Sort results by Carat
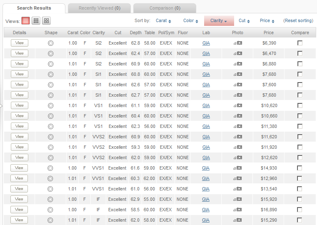 click(163, 21)
